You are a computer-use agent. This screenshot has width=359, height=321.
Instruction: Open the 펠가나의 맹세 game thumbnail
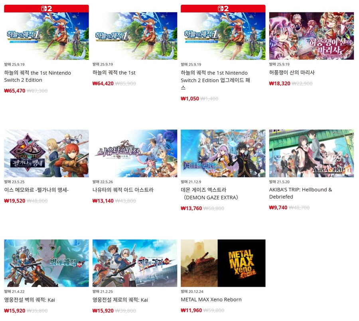[46, 154]
